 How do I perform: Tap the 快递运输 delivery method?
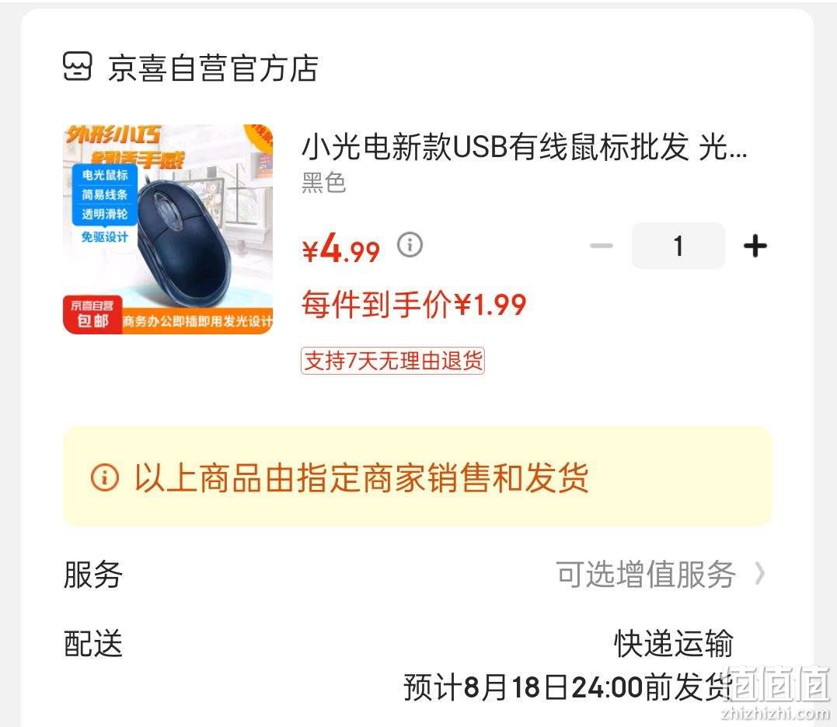674,643
